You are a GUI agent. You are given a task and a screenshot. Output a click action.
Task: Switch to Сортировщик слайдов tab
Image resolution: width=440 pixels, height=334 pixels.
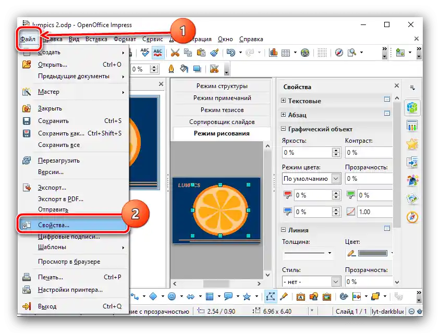pos(222,122)
